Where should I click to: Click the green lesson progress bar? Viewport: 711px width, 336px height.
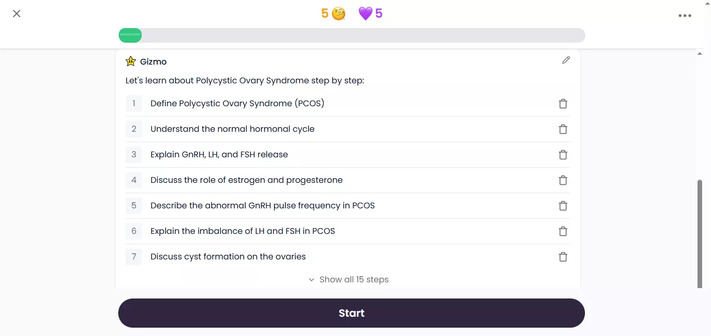pos(130,35)
